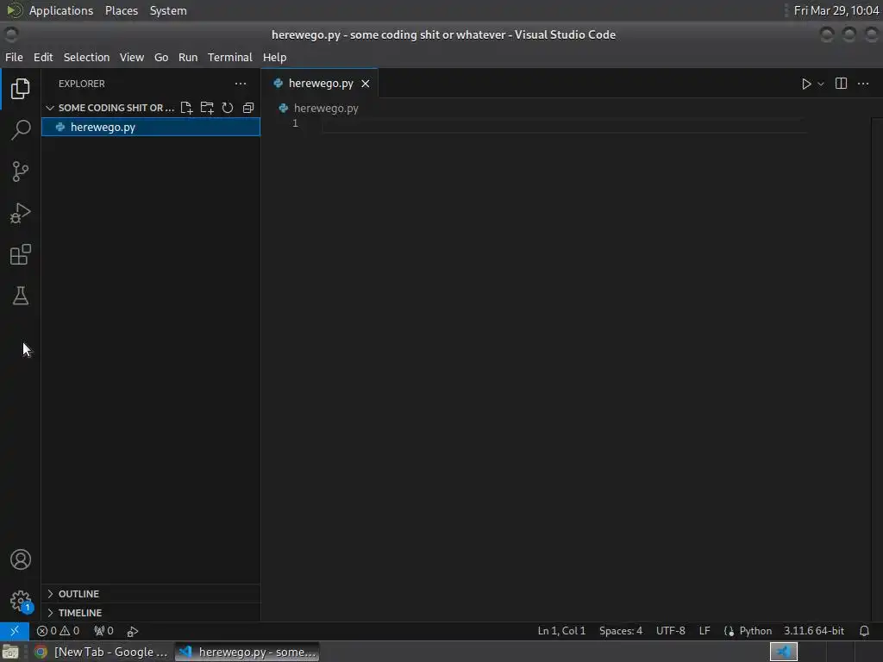This screenshot has width=883, height=662.
Task: Open the Terminal menu
Action: 229,58
